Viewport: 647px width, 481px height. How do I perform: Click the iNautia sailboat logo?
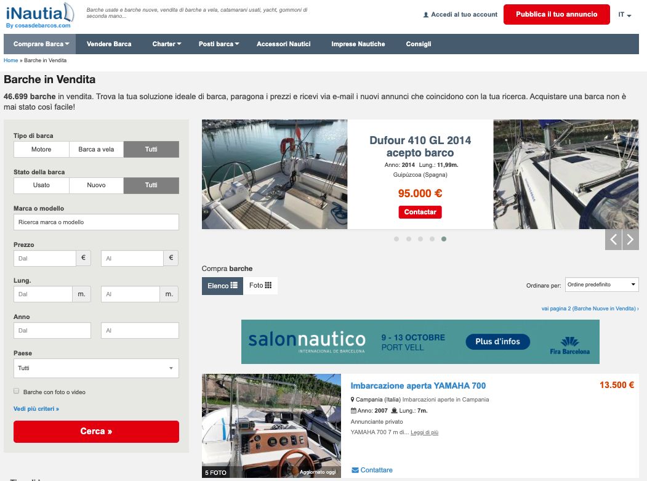pos(39,15)
